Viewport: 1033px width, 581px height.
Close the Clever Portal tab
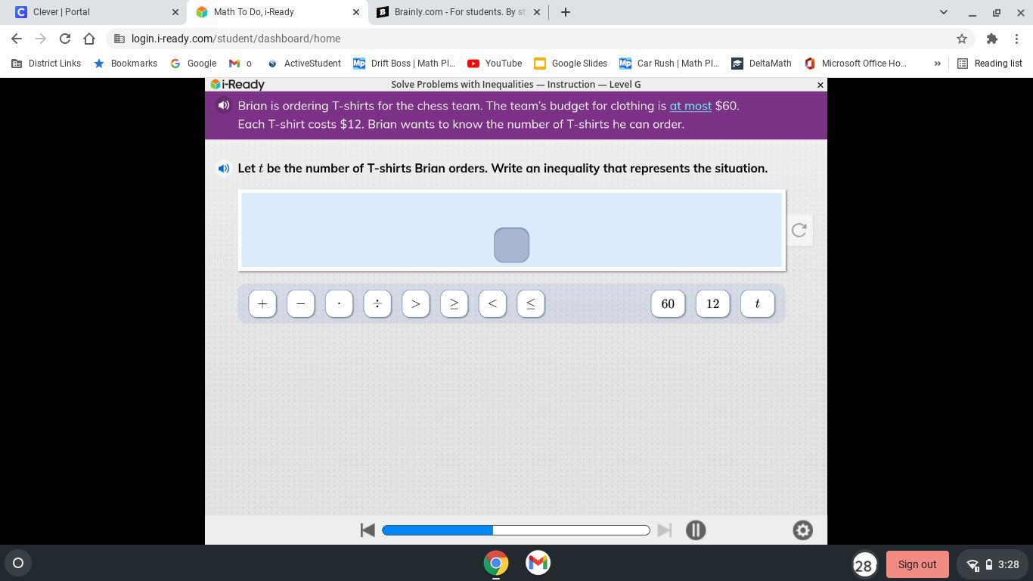point(175,12)
